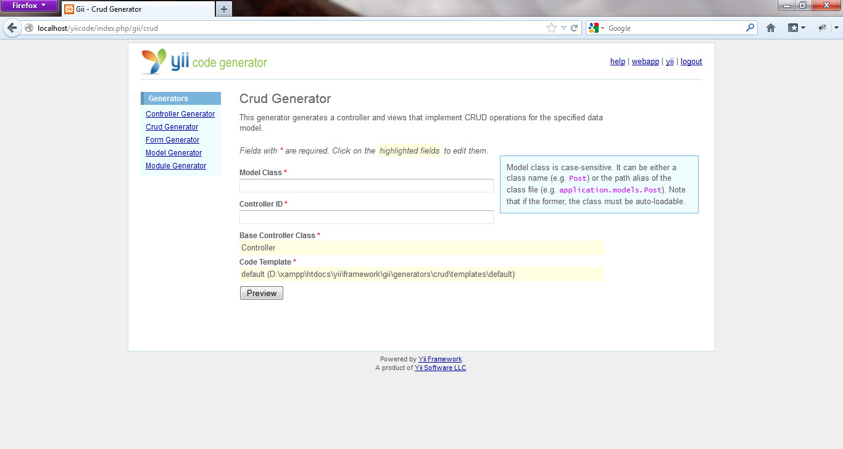The height and width of the screenshot is (449, 843).
Task: Open the rightmost toolbar add-on icon
Action: [x=822, y=28]
